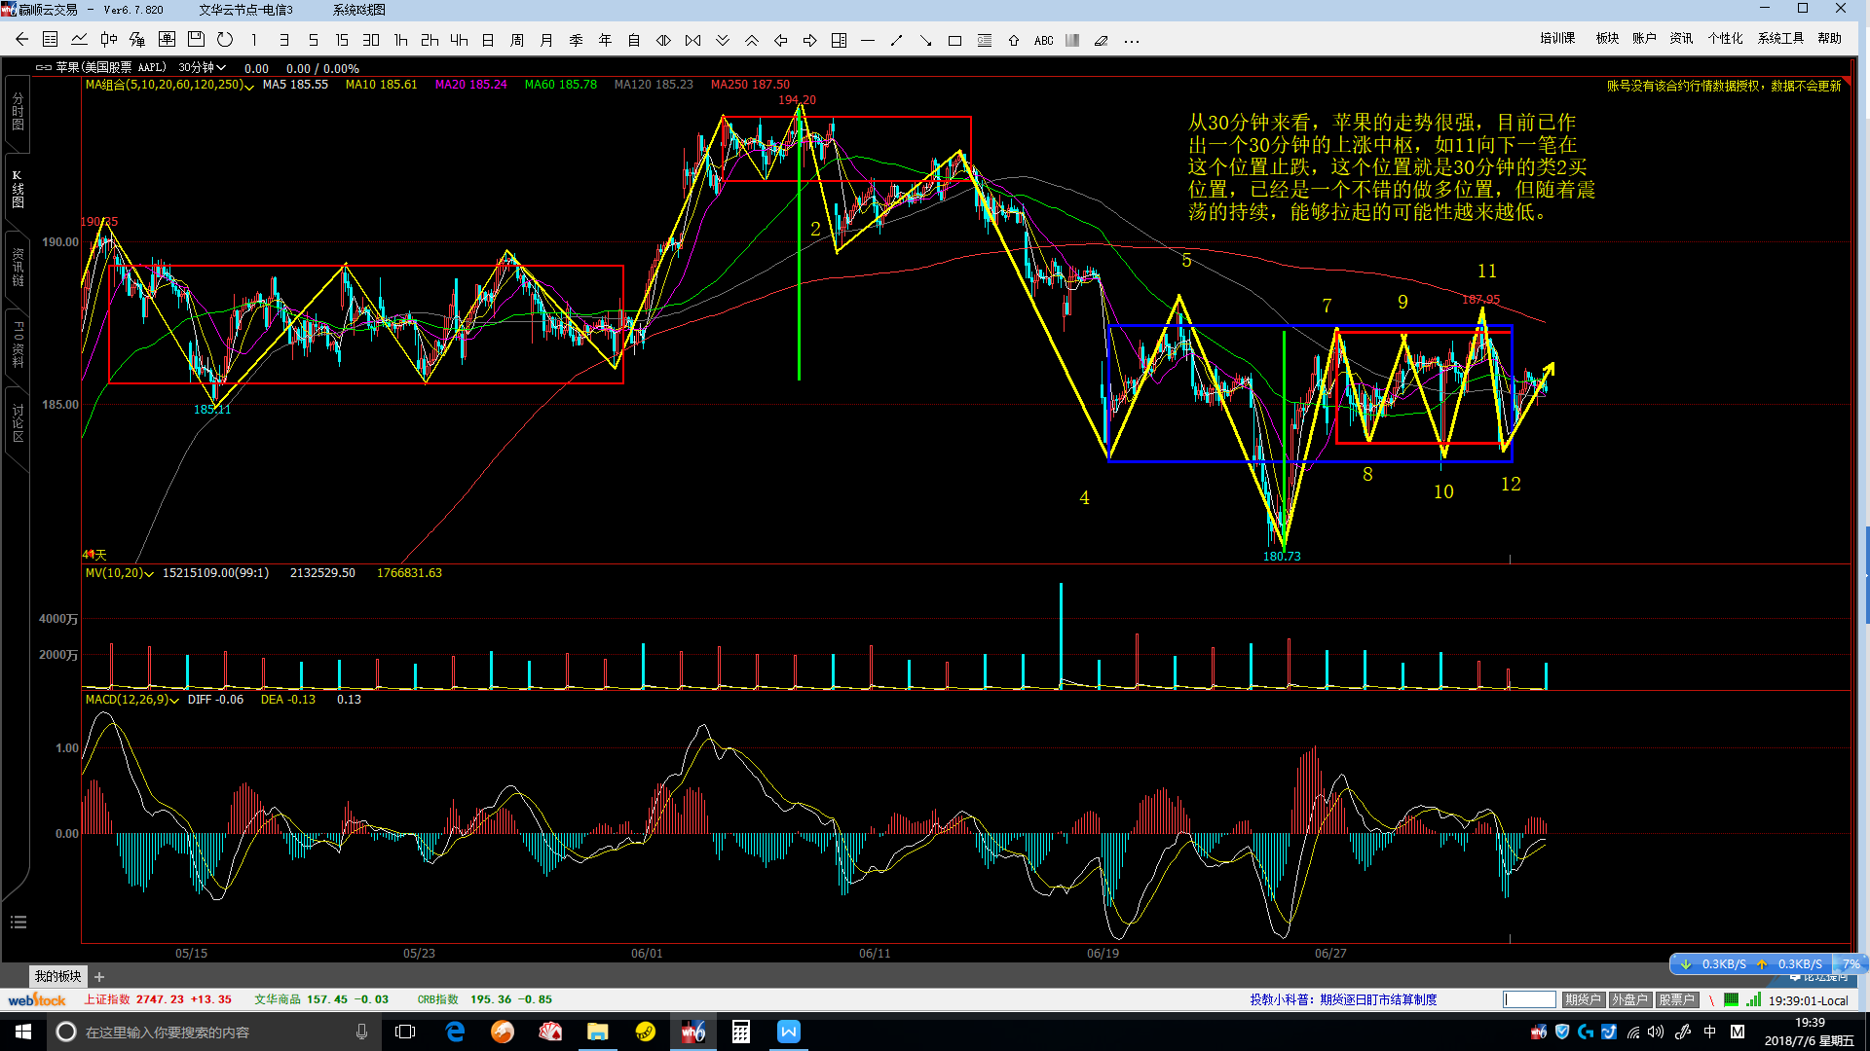Switch to the 5-minute period
The width and height of the screenshot is (1870, 1051).
pyautogui.click(x=313, y=40)
